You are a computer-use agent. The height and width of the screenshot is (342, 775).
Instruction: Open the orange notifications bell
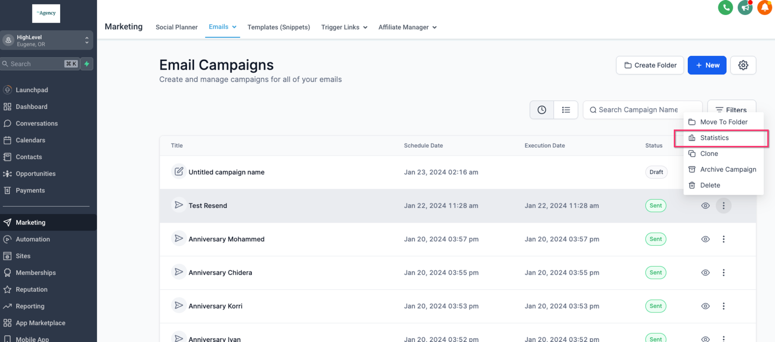pyautogui.click(x=764, y=7)
